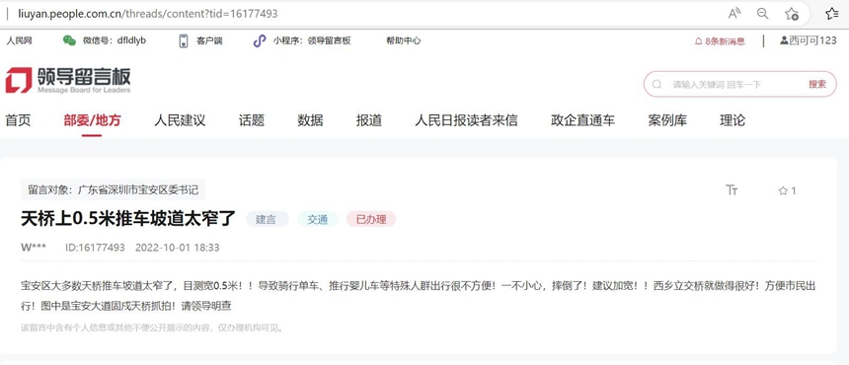Click the browser address bar URL
The width and height of the screenshot is (849, 365).
[148, 14]
